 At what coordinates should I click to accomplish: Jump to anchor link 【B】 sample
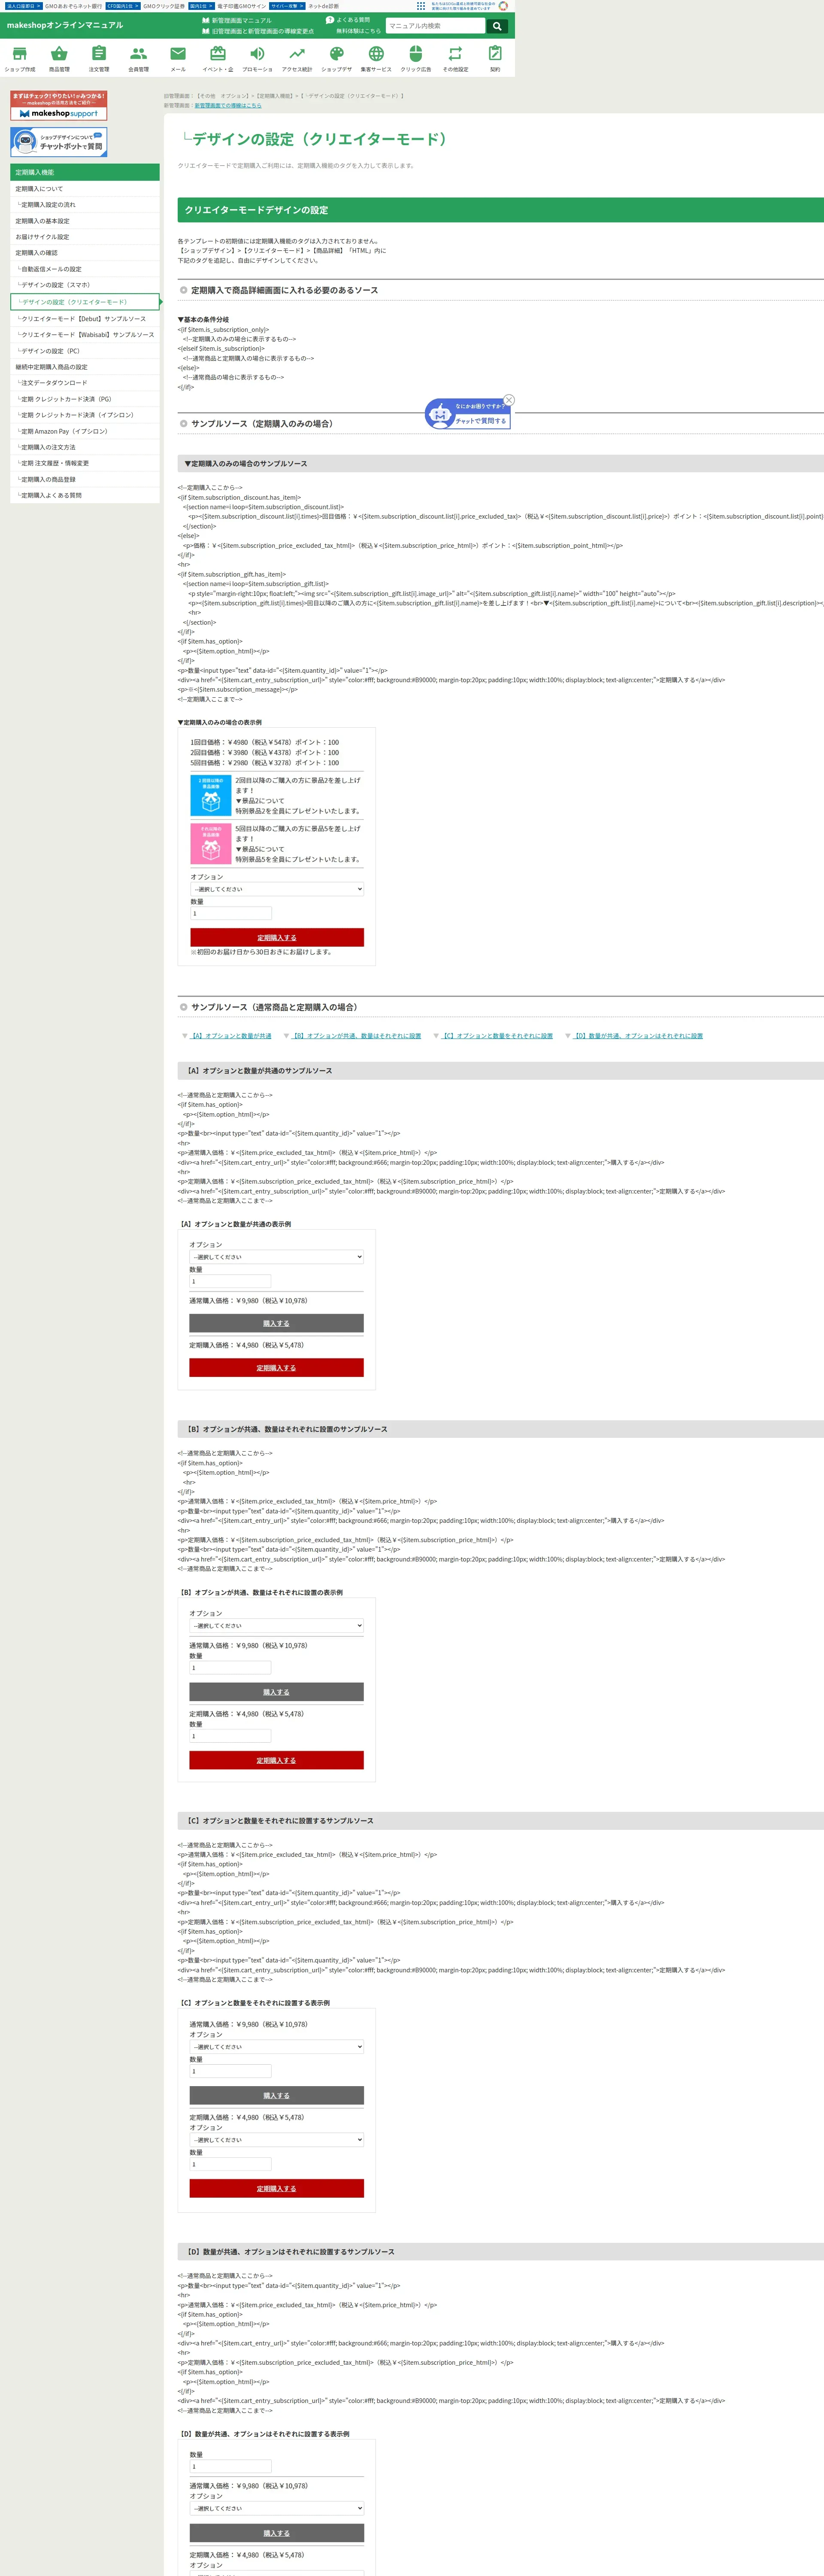pos(357,1036)
